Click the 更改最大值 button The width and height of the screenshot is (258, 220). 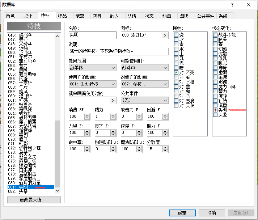(34, 200)
